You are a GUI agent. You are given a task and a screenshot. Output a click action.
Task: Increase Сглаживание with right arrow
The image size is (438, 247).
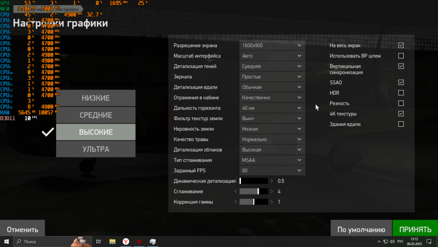272,191
